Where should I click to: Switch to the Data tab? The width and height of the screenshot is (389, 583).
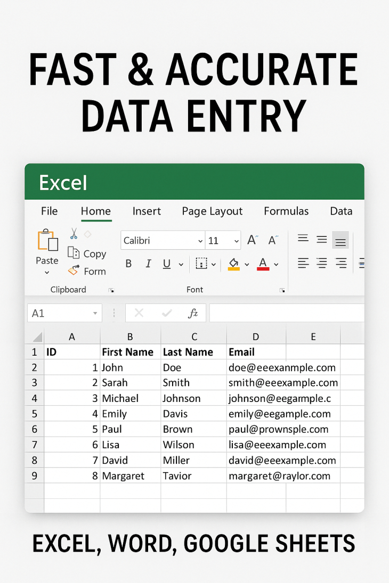[x=341, y=211]
